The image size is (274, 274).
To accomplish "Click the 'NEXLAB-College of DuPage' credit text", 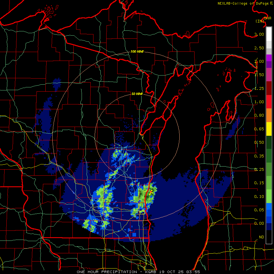I will click(x=243, y=3).
